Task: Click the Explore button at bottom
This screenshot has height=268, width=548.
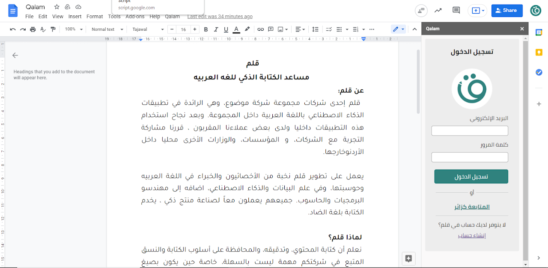Action: (x=408, y=258)
